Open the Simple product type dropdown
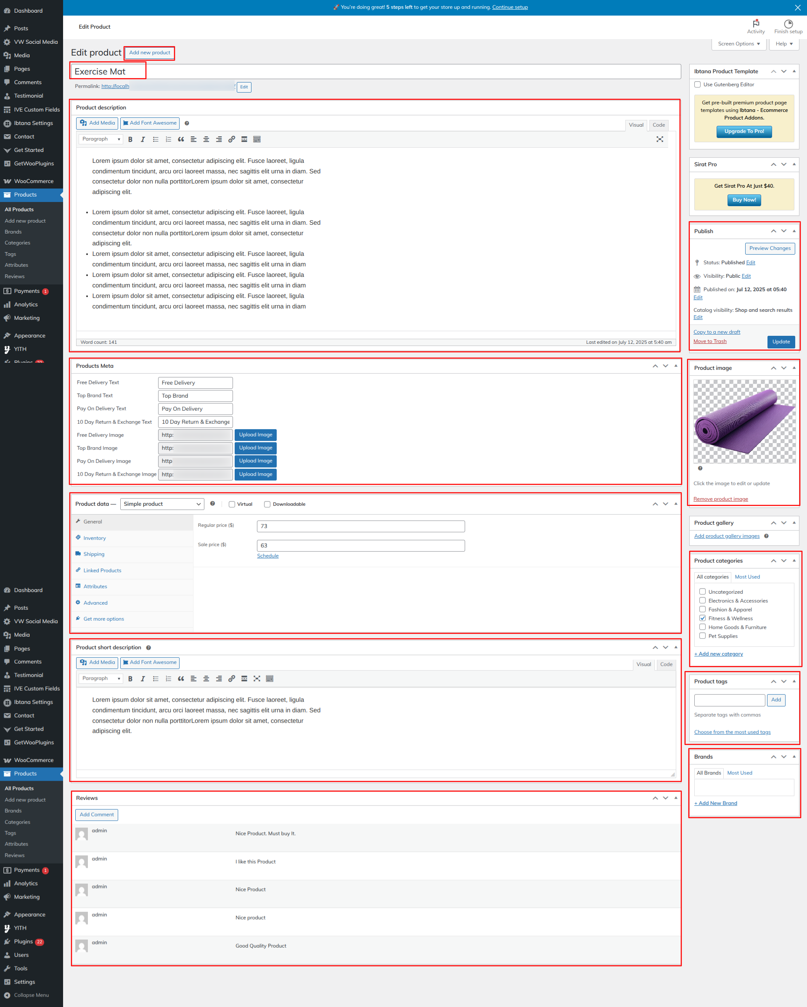The height and width of the screenshot is (1007, 807). (x=162, y=504)
